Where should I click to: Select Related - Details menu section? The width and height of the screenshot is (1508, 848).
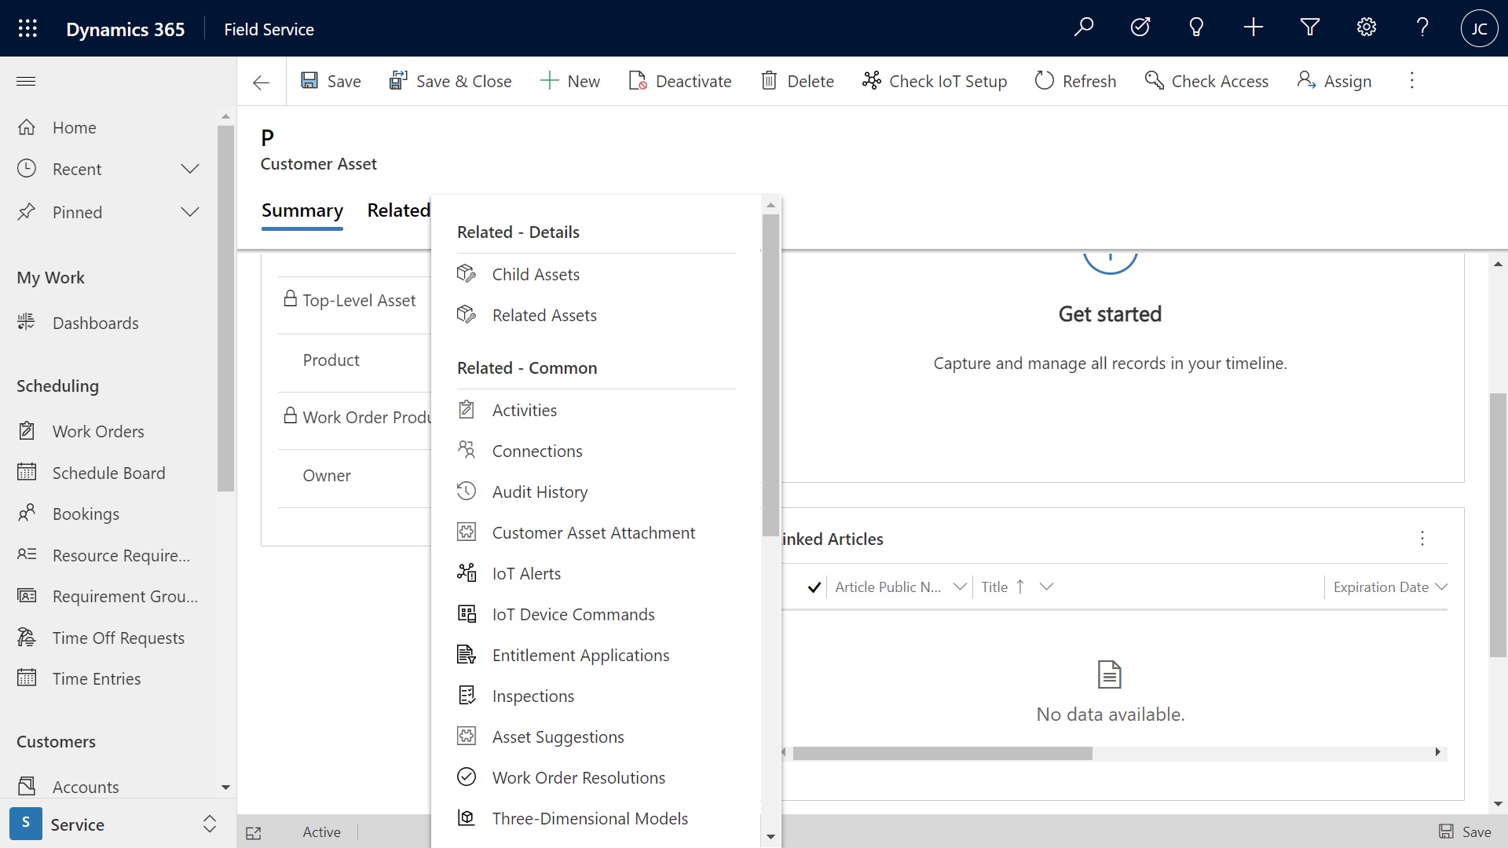[x=518, y=232]
